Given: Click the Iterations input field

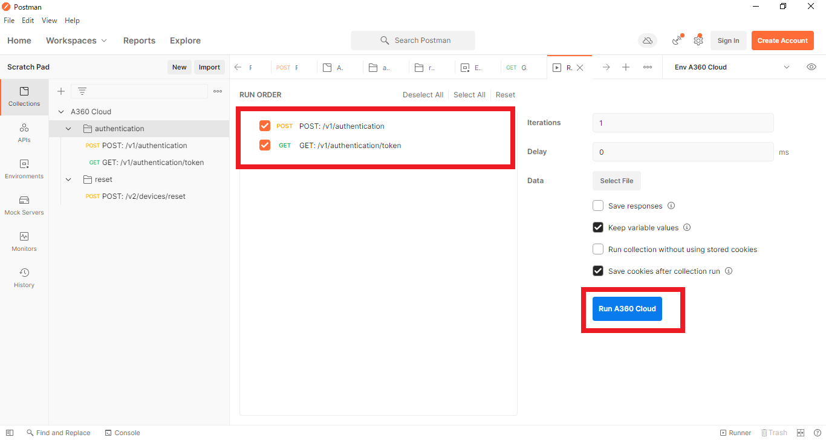Looking at the screenshot, I should (x=683, y=123).
